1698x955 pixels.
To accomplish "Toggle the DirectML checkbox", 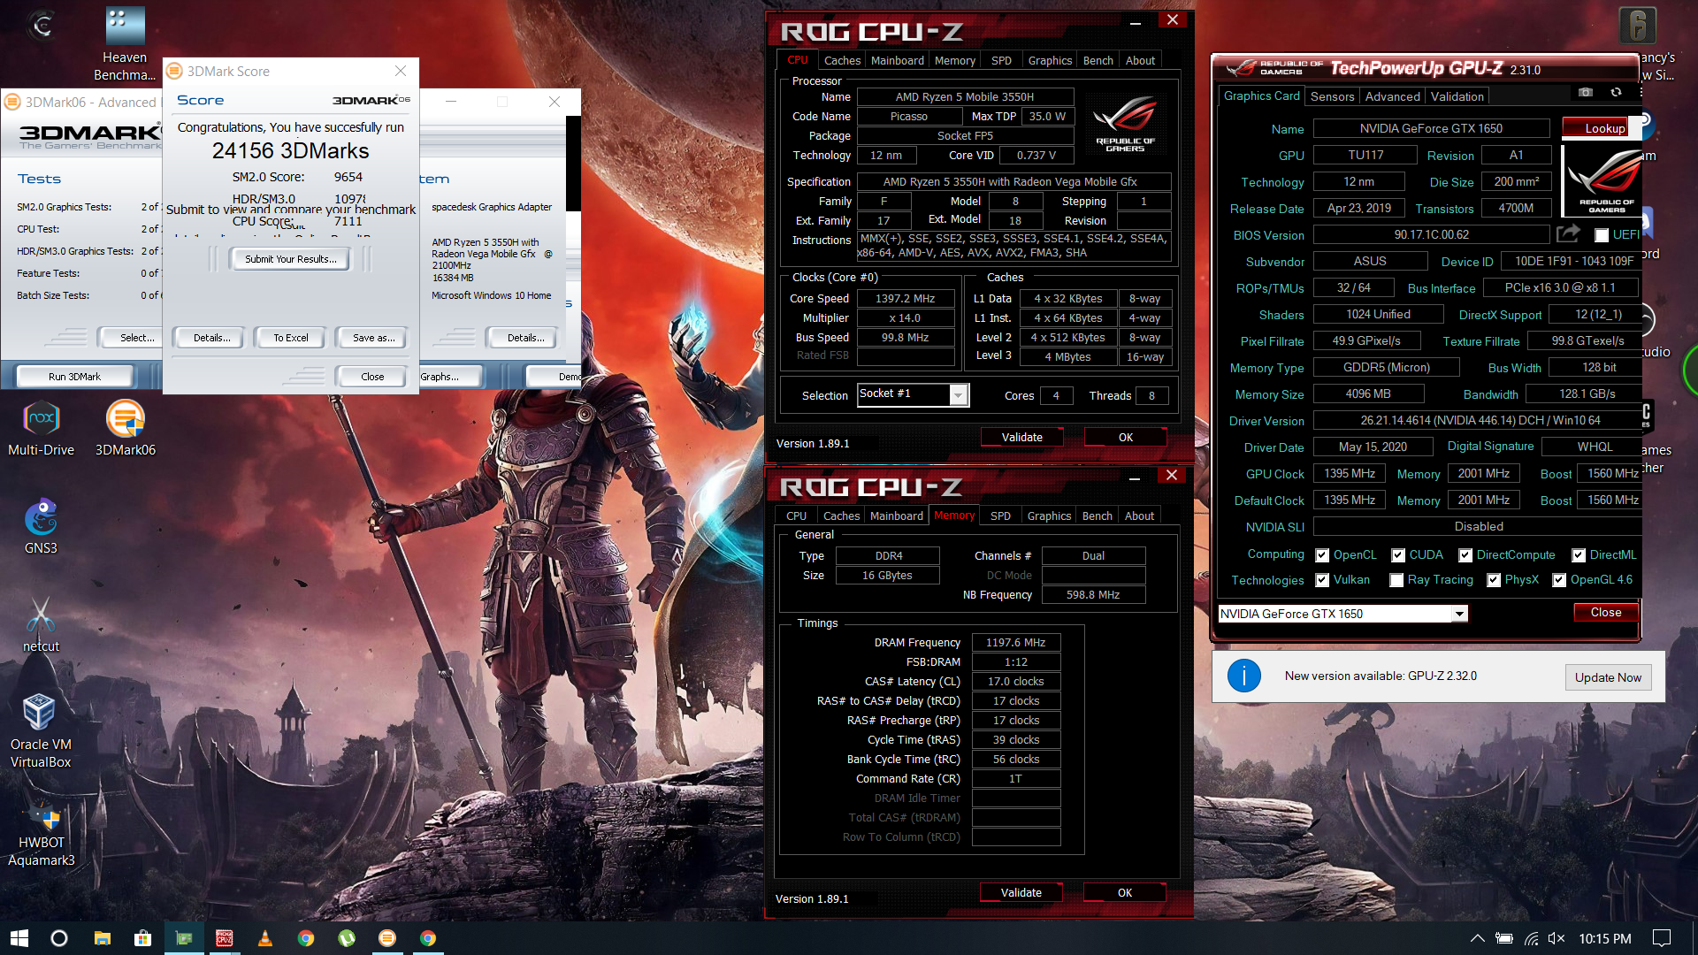I will (x=1579, y=555).
